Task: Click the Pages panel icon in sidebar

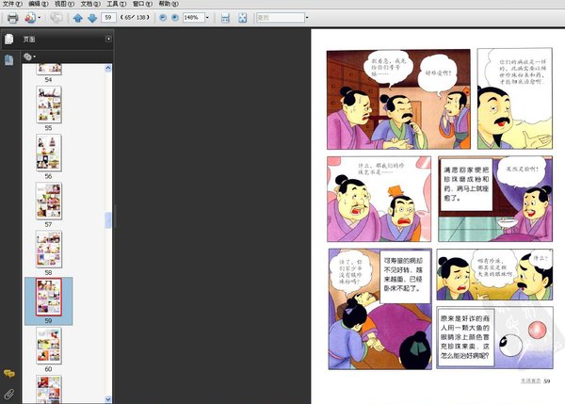Action: pyautogui.click(x=9, y=39)
